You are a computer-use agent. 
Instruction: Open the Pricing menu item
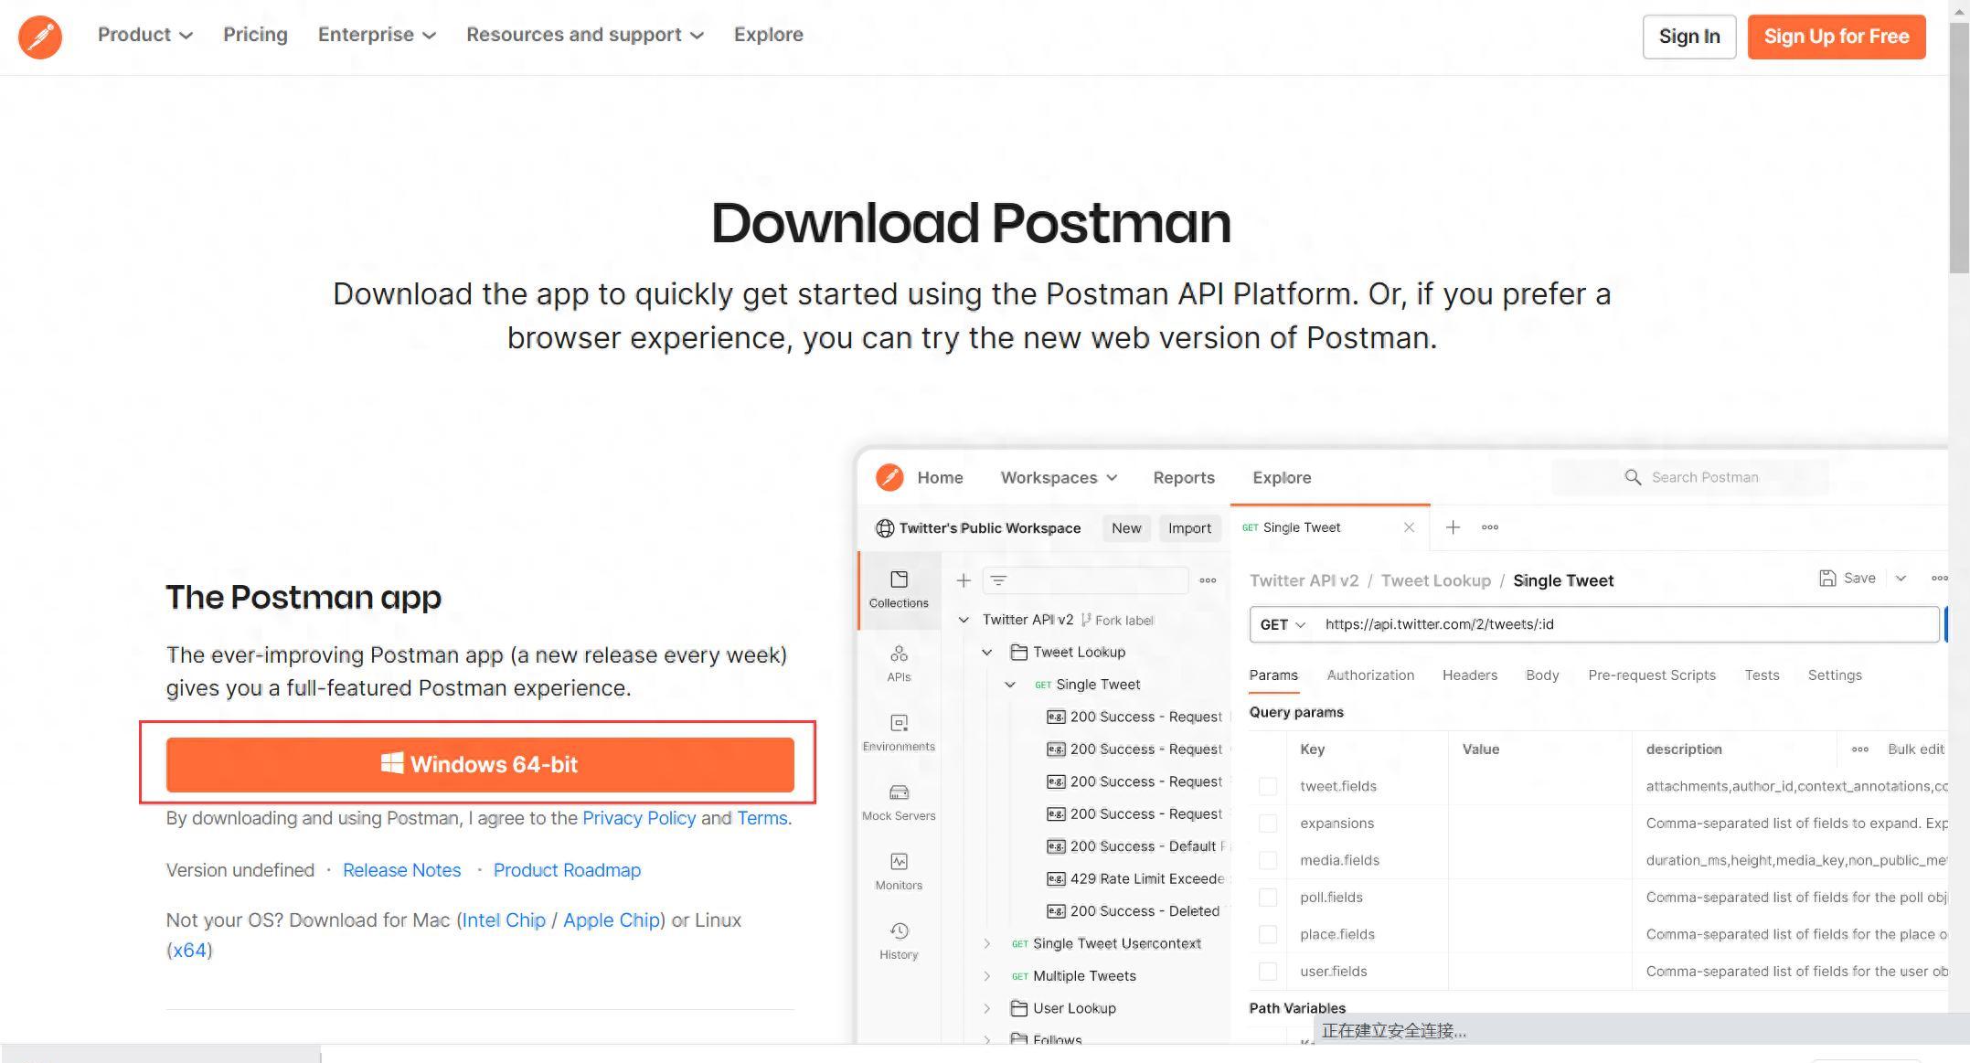(x=255, y=35)
